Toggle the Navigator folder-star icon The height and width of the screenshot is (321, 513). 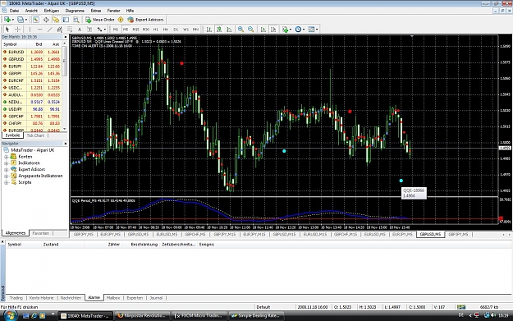pyautogui.click(x=56, y=20)
